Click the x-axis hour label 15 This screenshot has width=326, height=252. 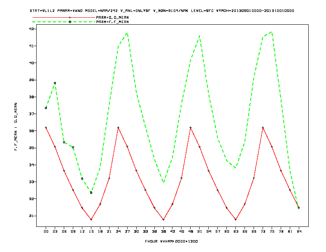[x=91, y=231]
